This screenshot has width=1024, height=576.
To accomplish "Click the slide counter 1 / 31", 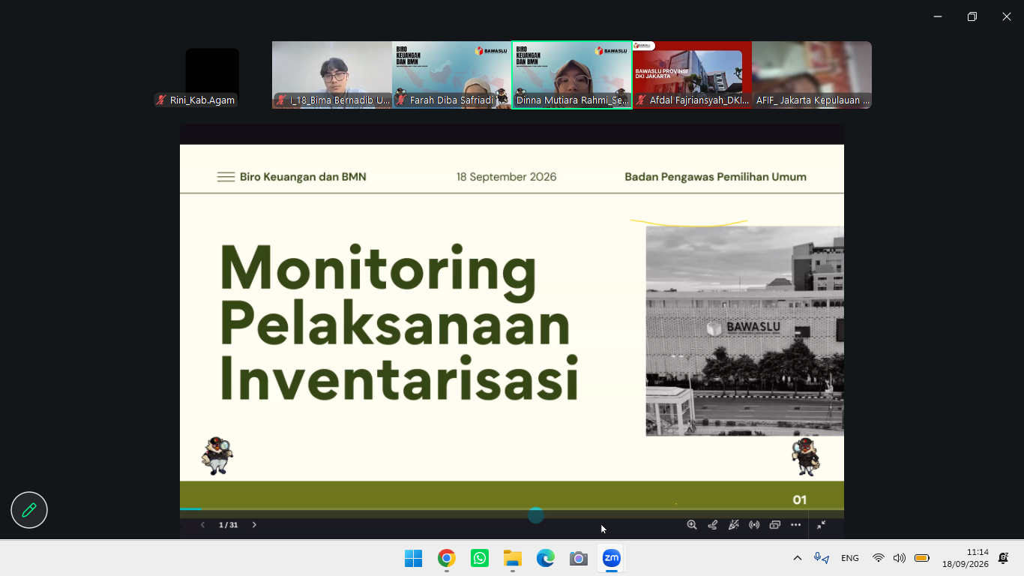I will [228, 525].
